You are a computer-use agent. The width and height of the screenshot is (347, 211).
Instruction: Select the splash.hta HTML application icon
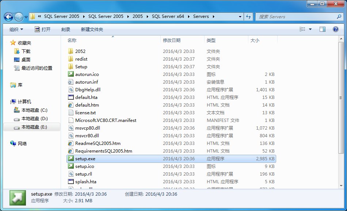tap(70, 181)
